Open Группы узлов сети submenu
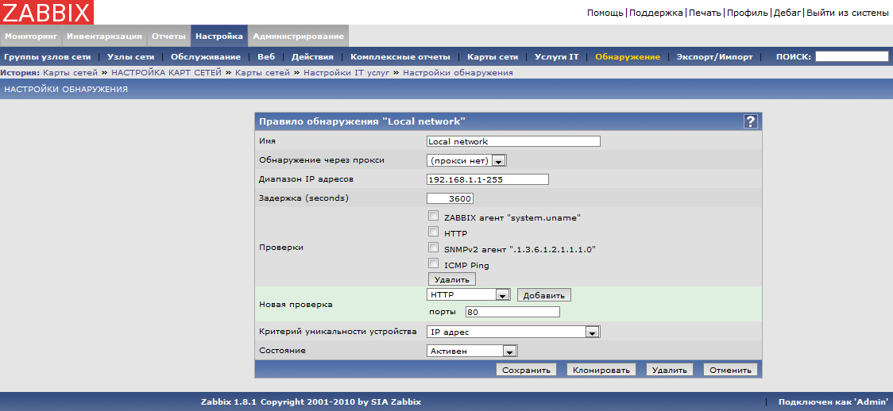 click(x=47, y=57)
